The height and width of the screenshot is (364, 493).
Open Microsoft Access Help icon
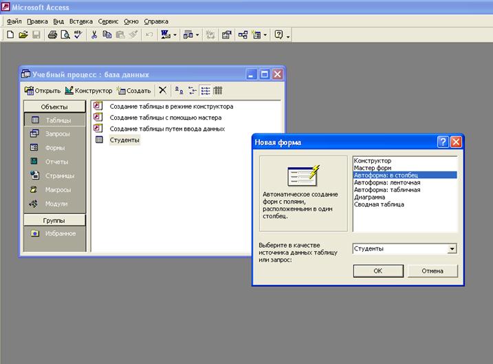pos(279,34)
